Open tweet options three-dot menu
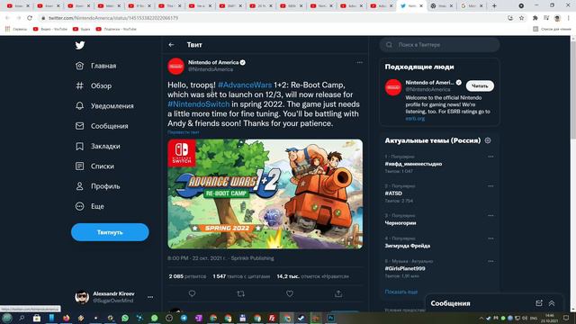576x324 pixels. (x=359, y=62)
